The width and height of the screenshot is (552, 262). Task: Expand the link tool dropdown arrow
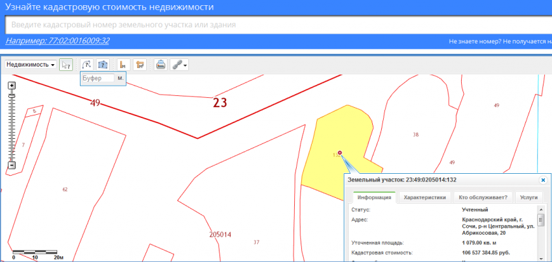(x=186, y=65)
